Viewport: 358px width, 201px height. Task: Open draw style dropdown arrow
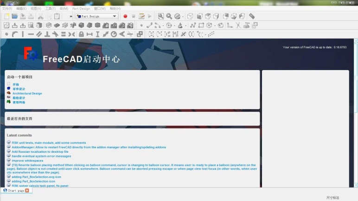[183, 17]
